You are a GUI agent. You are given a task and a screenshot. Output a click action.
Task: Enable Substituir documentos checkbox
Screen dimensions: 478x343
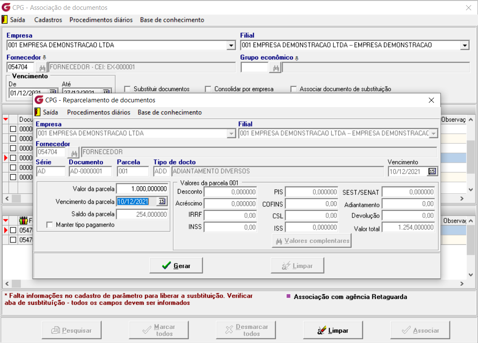pos(127,89)
